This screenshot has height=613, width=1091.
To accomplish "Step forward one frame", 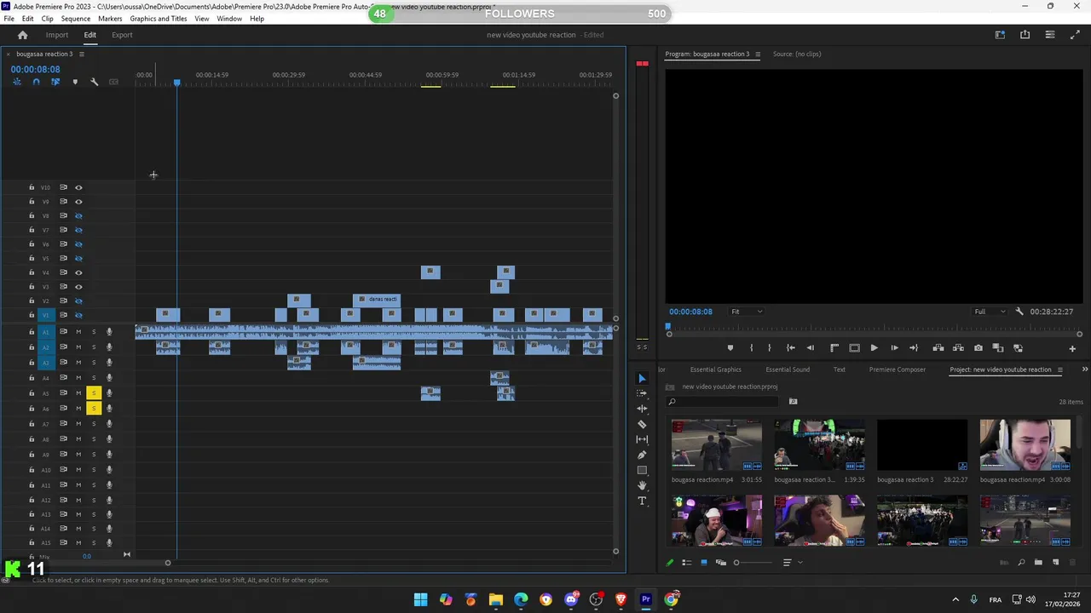I will click(x=894, y=348).
